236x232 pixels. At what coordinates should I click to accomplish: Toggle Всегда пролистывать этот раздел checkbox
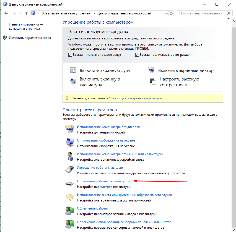137,55
